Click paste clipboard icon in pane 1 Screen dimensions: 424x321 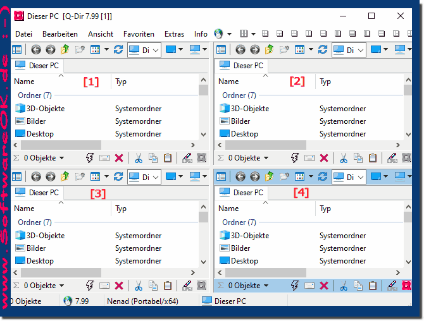coord(168,158)
